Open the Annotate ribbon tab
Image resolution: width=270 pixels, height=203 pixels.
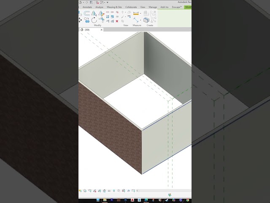tap(87, 7)
